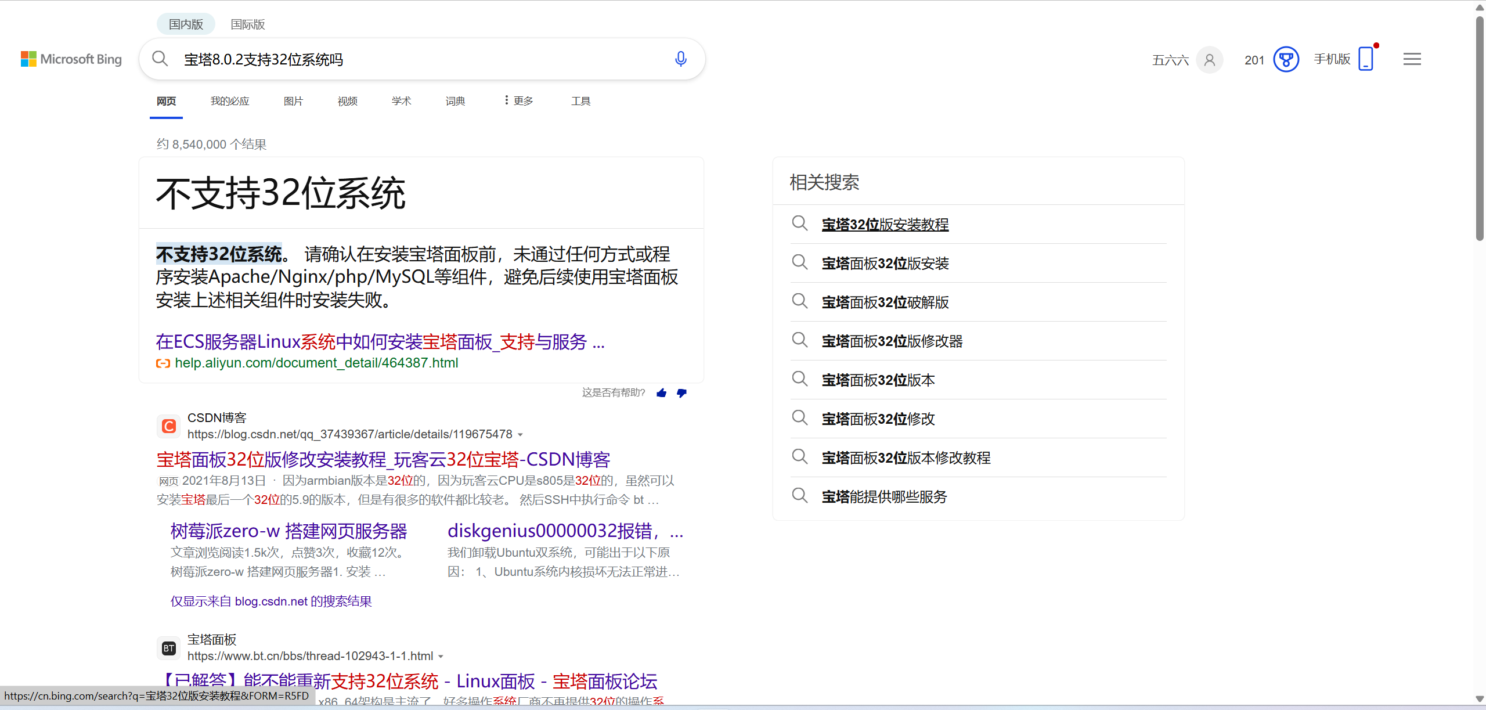Click the magnifier search icon in search box
This screenshot has width=1486, height=710.
[160, 59]
